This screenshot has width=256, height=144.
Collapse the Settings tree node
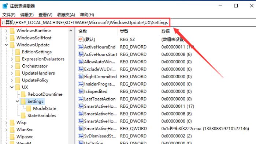tap(17, 101)
